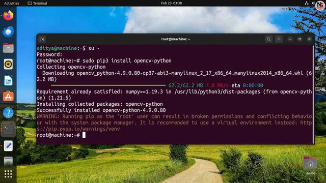Minimize the terminal window
This screenshot has width=326, height=183.
coord(290,39)
